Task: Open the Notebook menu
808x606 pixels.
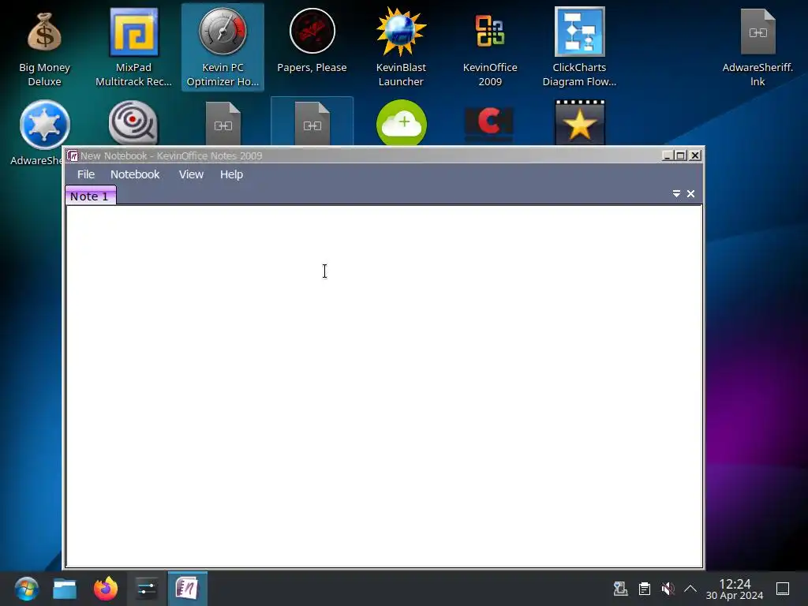Action: pos(135,174)
